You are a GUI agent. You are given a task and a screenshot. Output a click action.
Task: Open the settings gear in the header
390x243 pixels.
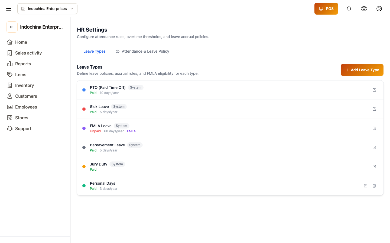(364, 9)
